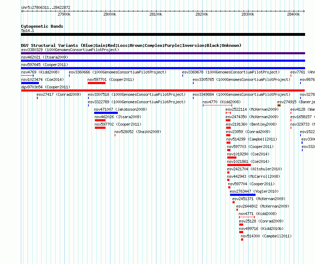The width and height of the screenshot is (315, 264).
Task: Select nsv514299 (Campbell2011) label
Action: point(252,139)
